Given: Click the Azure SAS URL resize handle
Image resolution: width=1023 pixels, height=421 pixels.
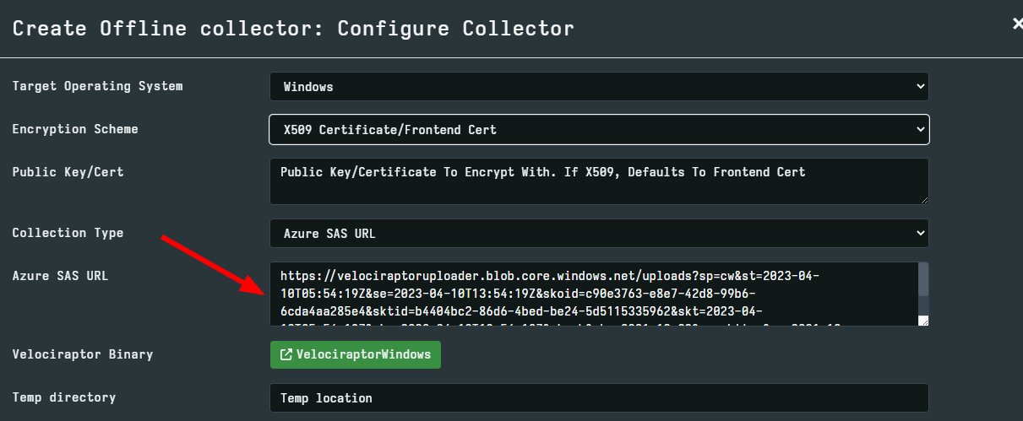Looking at the screenshot, I should coord(923,321).
